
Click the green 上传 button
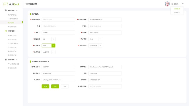[x=55, y=86]
